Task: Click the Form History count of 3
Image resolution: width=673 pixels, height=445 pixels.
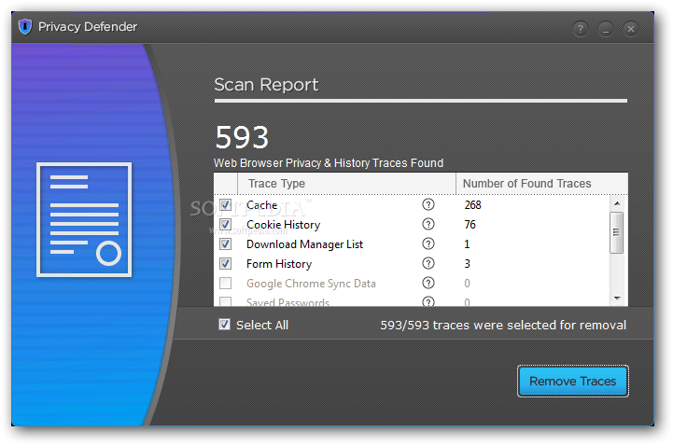Action: 468,263
